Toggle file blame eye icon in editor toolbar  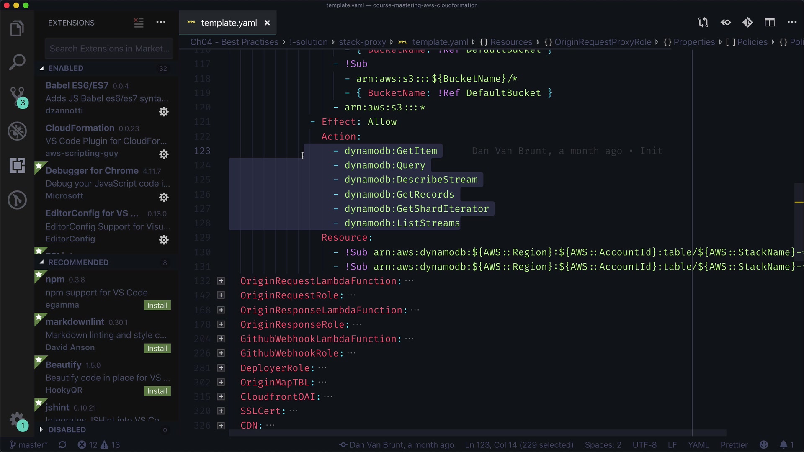click(726, 23)
